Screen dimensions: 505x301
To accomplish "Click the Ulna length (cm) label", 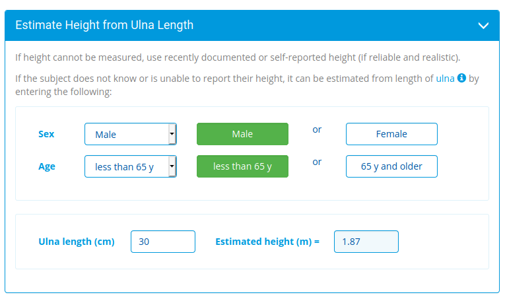I will (77, 242).
